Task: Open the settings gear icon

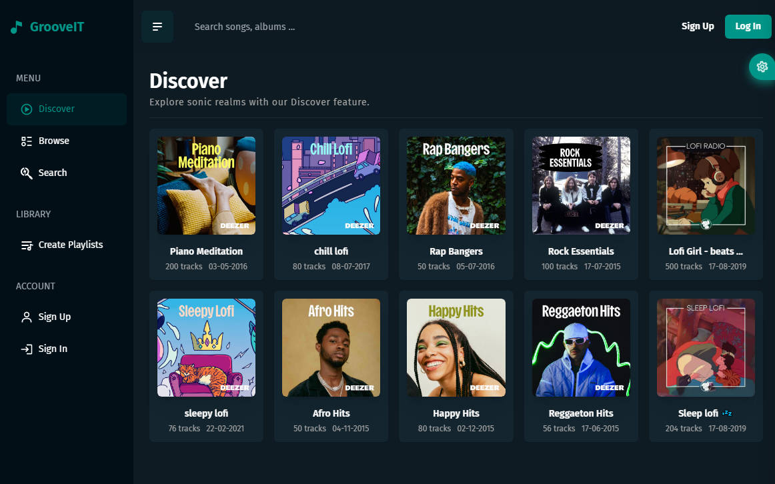Action: [762, 67]
